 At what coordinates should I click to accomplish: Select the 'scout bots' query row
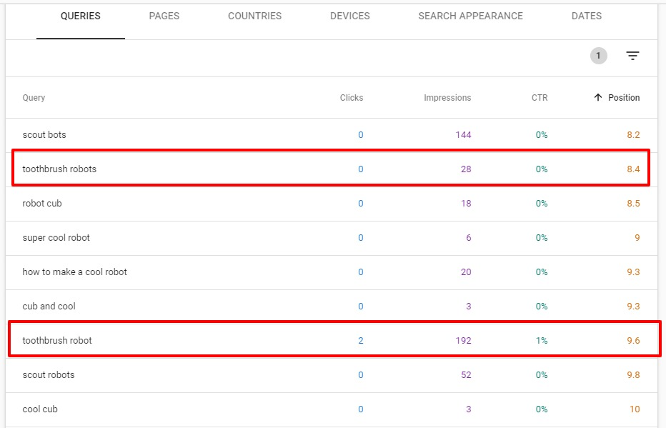pos(44,135)
